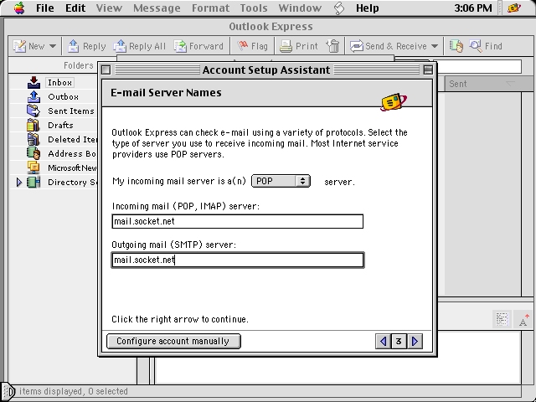Click the Folders pane header
The width and height of the screenshot is (536, 402).
[53, 65]
